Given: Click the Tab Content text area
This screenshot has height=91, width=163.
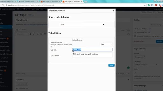Looking at the screenshot, I should (x=92, y=55).
